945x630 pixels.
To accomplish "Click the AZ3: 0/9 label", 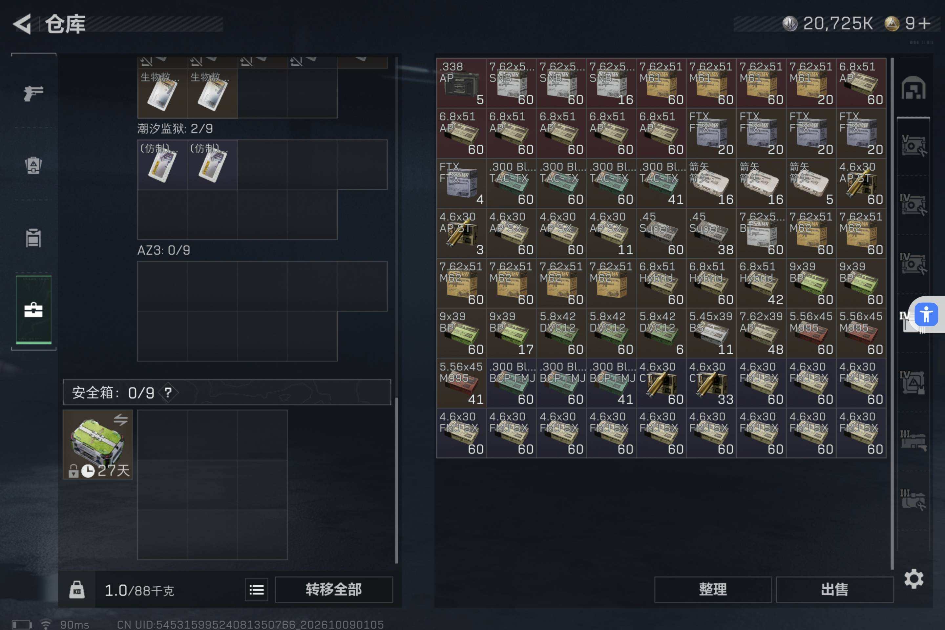I will pos(164,250).
